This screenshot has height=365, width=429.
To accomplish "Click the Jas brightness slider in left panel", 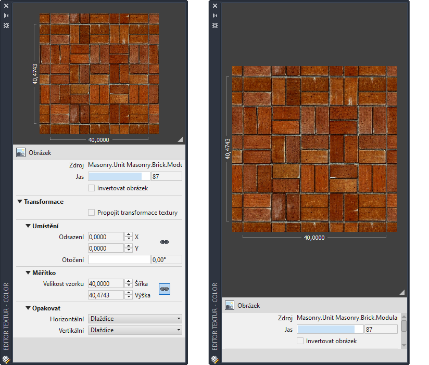I will point(119,177).
